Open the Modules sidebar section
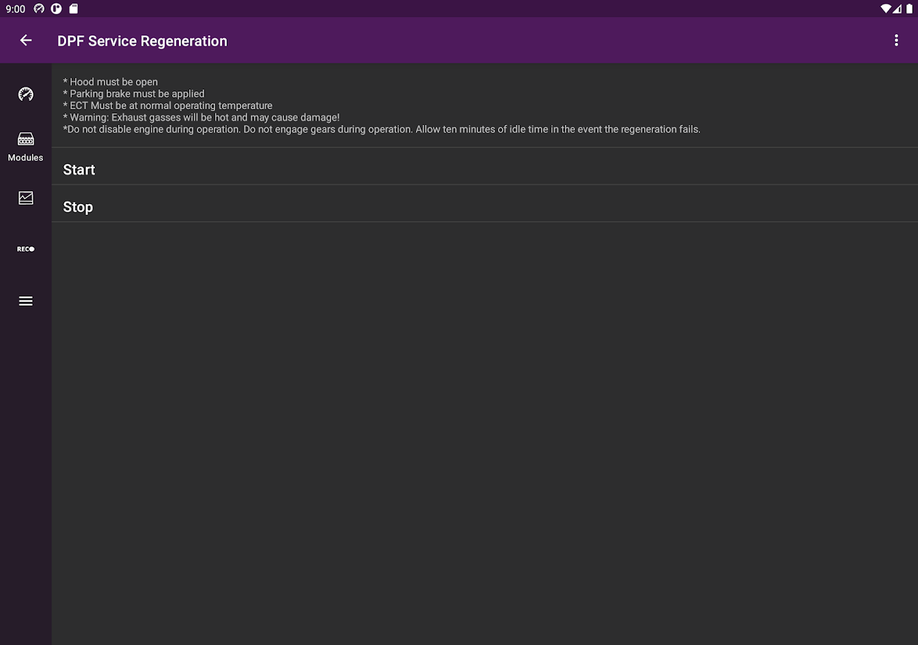Viewport: 918px width, 645px height. (26, 146)
